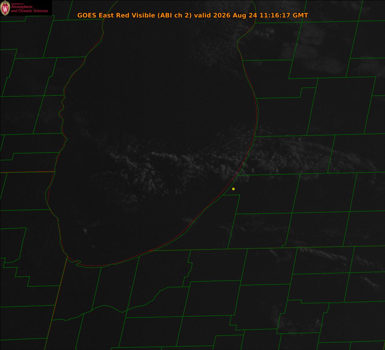Click the GOES East Red Visible title text
385x350 pixels.
193,15
